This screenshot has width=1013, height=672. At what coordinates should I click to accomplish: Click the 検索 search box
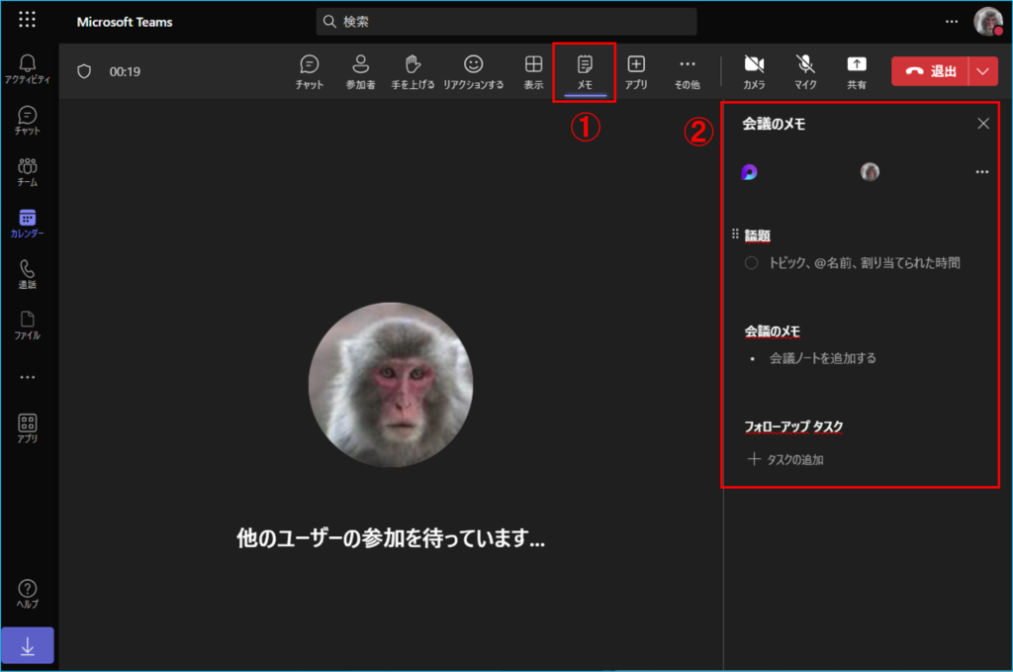pyautogui.click(x=506, y=22)
